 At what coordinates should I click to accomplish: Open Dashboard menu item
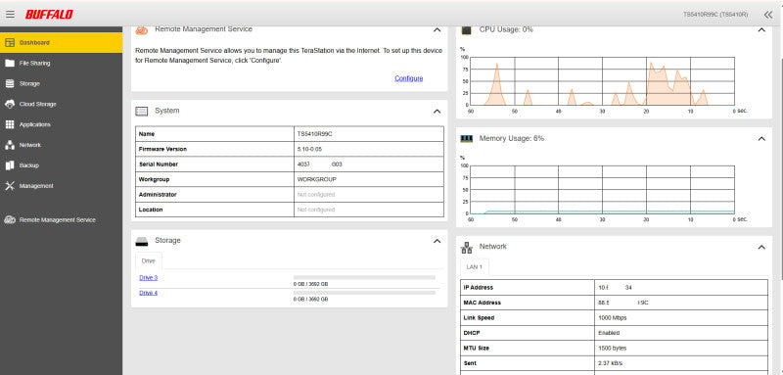[61, 43]
